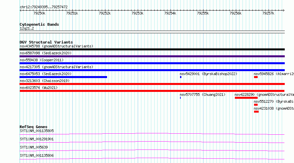Click the 79250k ruler tick label
The image size is (294, 163).
click(39, 13)
